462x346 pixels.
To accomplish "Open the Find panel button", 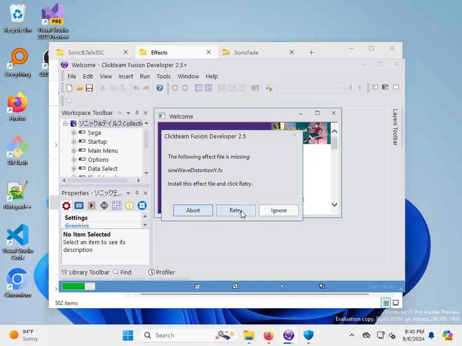I will pyautogui.click(x=122, y=273).
